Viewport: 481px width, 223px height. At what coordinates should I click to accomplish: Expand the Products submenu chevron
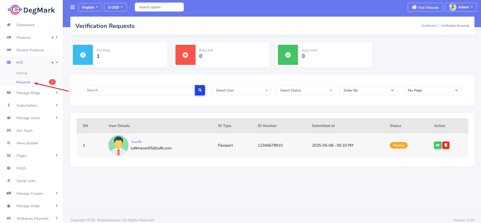(57, 37)
